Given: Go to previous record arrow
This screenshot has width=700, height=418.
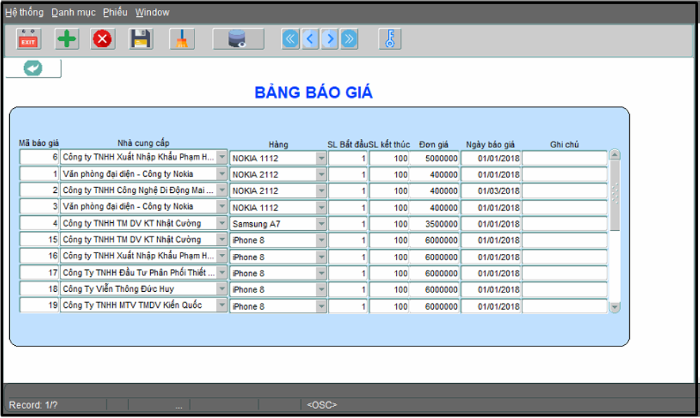Looking at the screenshot, I should tap(310, 39).
